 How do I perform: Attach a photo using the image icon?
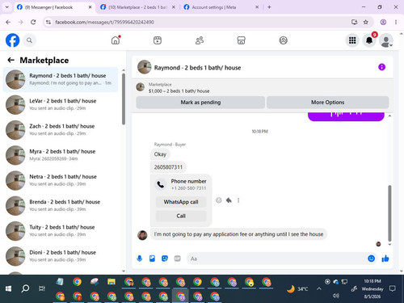pyautogui.click(x=152, y=259)
